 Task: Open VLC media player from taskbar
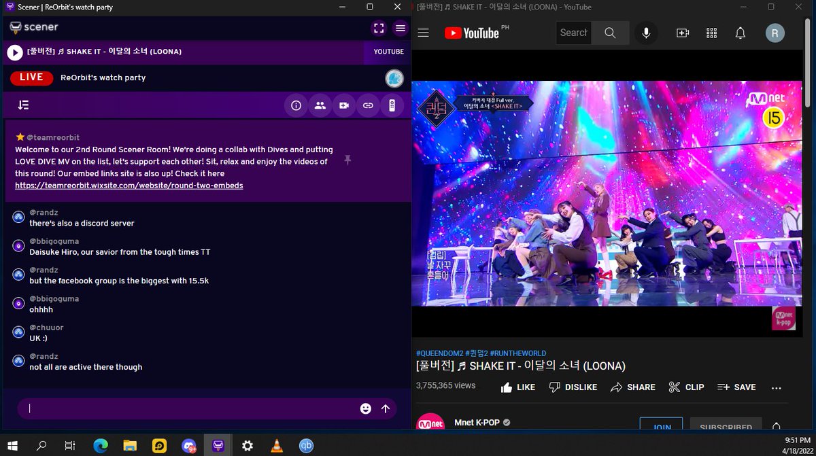tap(277, 446)
